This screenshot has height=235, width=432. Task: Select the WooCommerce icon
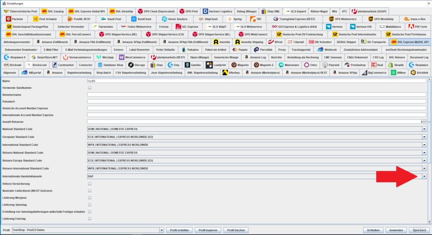point(121,57)
